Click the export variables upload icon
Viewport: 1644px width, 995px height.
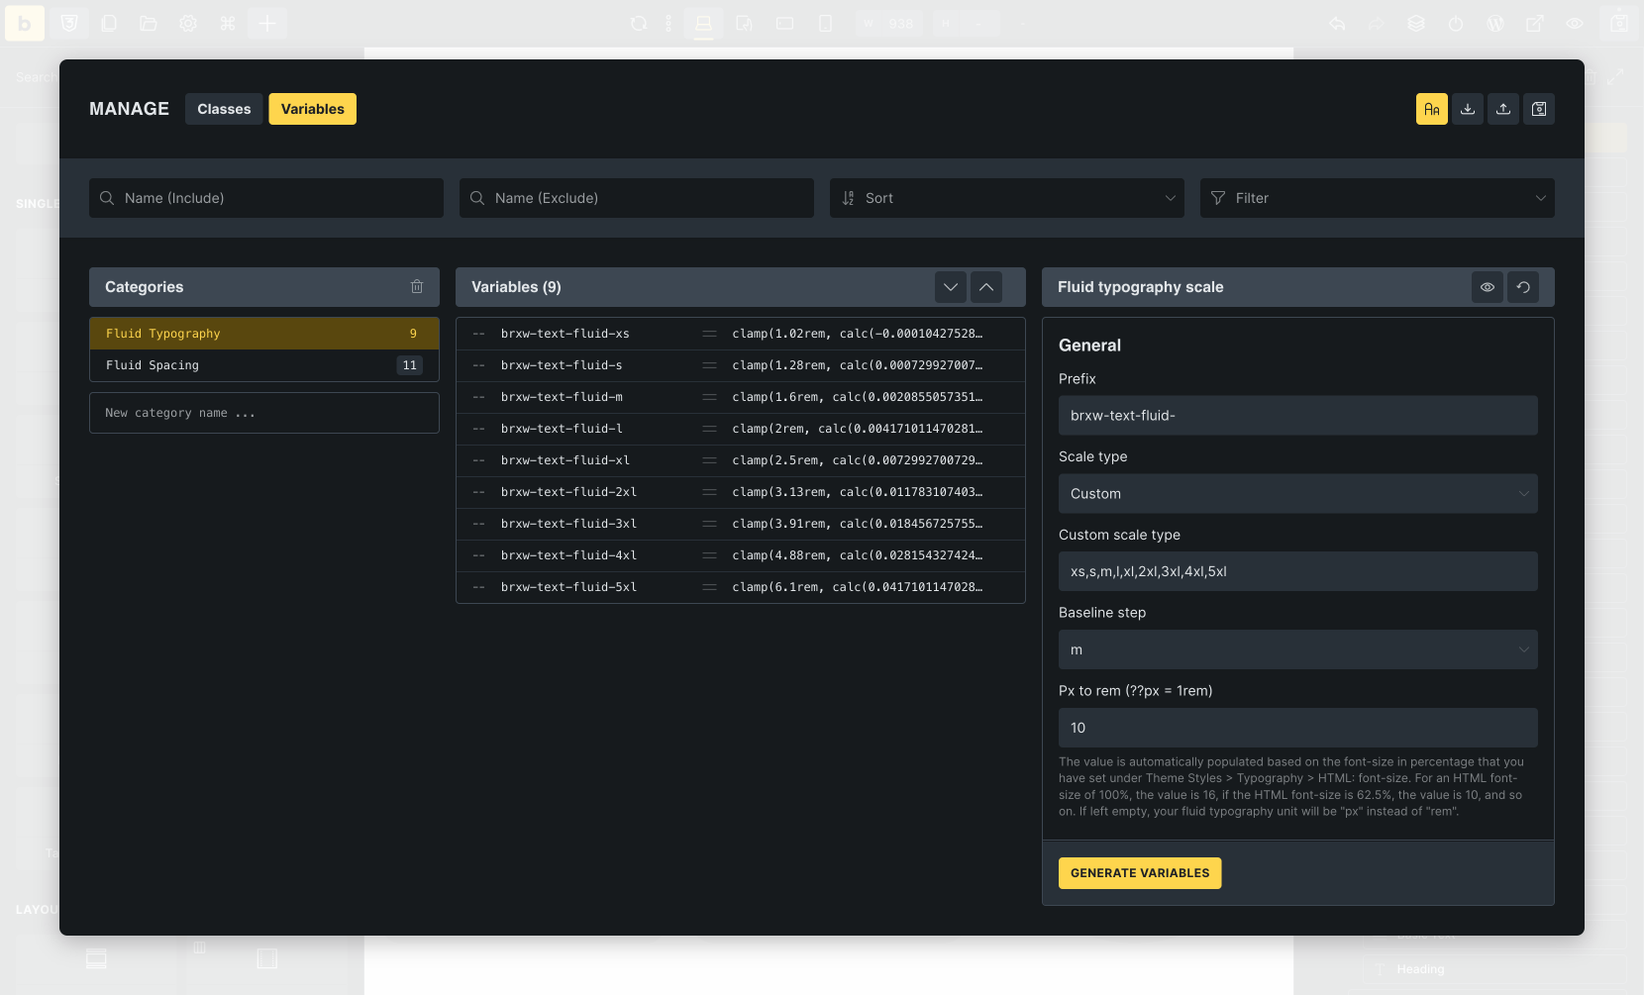(x=1503, y=109)
